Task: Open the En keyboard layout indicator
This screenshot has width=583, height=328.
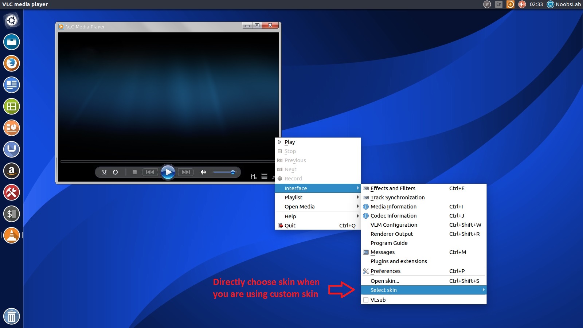Action: pos(499,4)
